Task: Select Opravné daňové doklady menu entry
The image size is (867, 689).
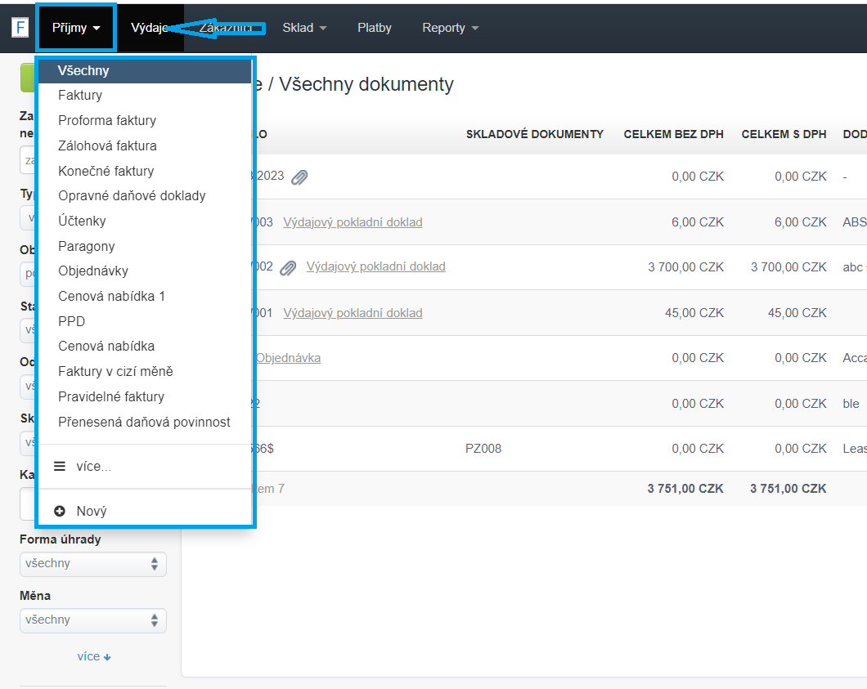Action: tap(132, 196)
